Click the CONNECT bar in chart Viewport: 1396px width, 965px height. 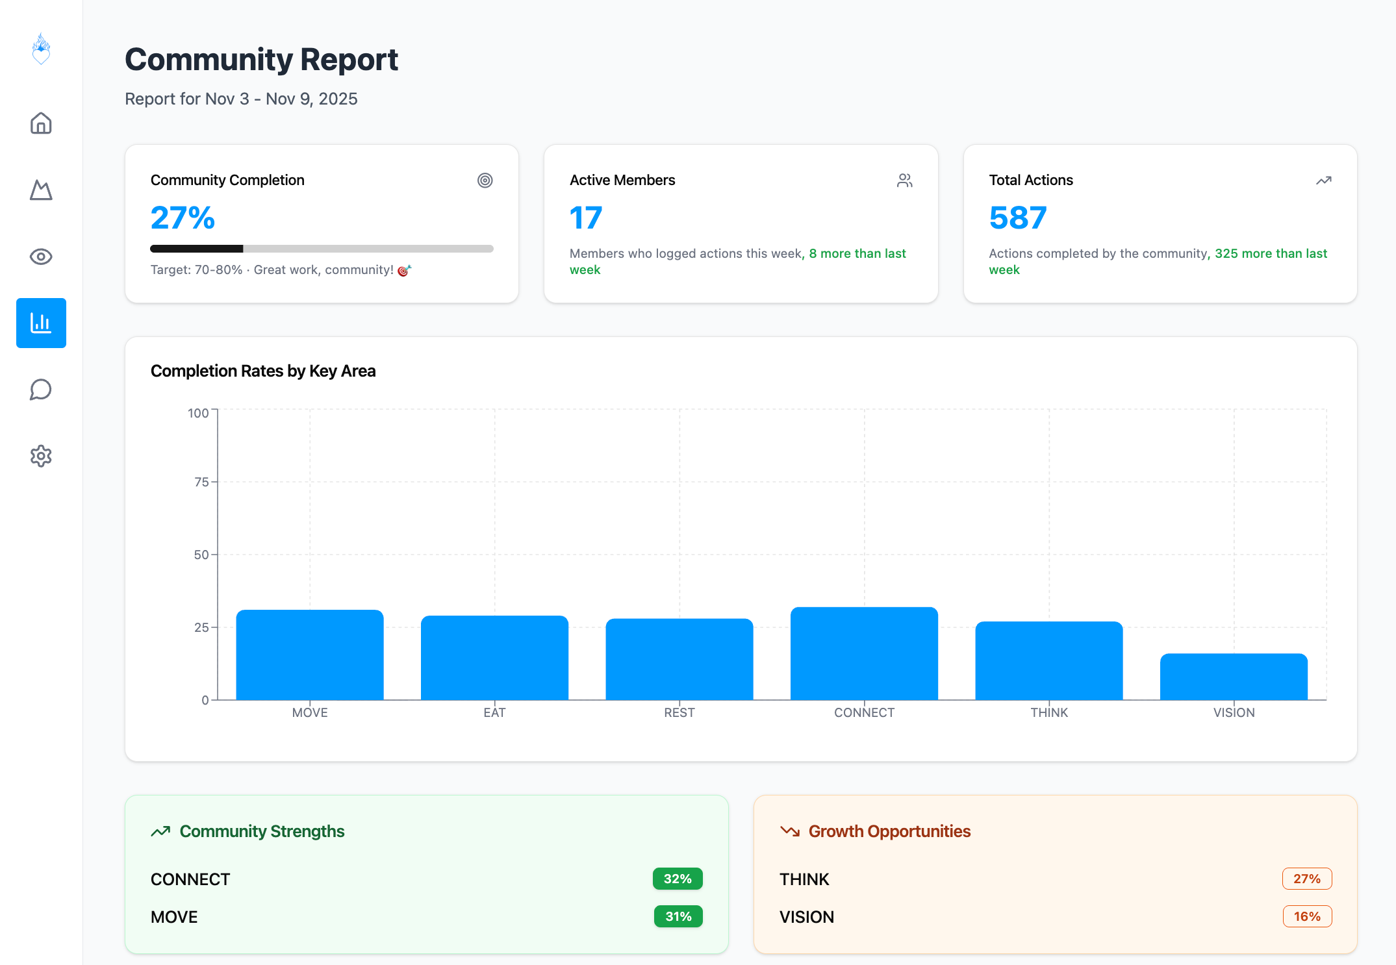click(864, 654)
